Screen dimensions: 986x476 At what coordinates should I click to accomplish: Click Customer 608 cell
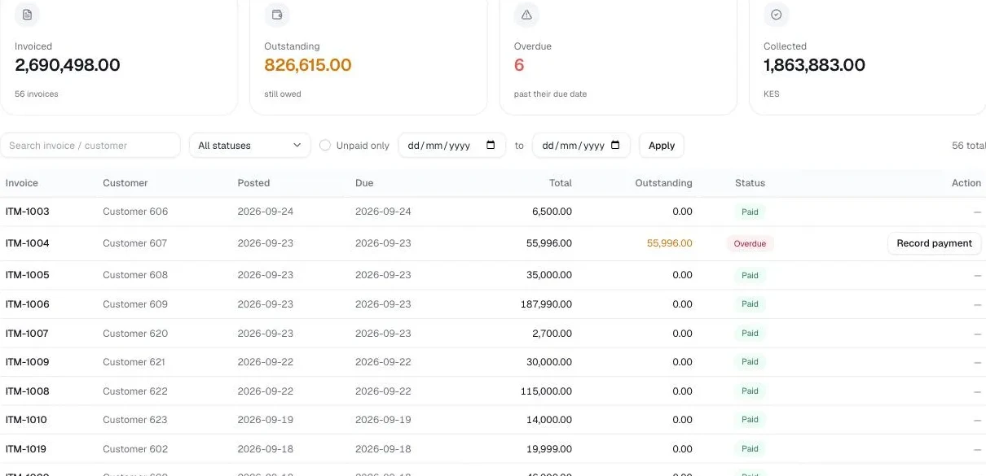[135, 275]
